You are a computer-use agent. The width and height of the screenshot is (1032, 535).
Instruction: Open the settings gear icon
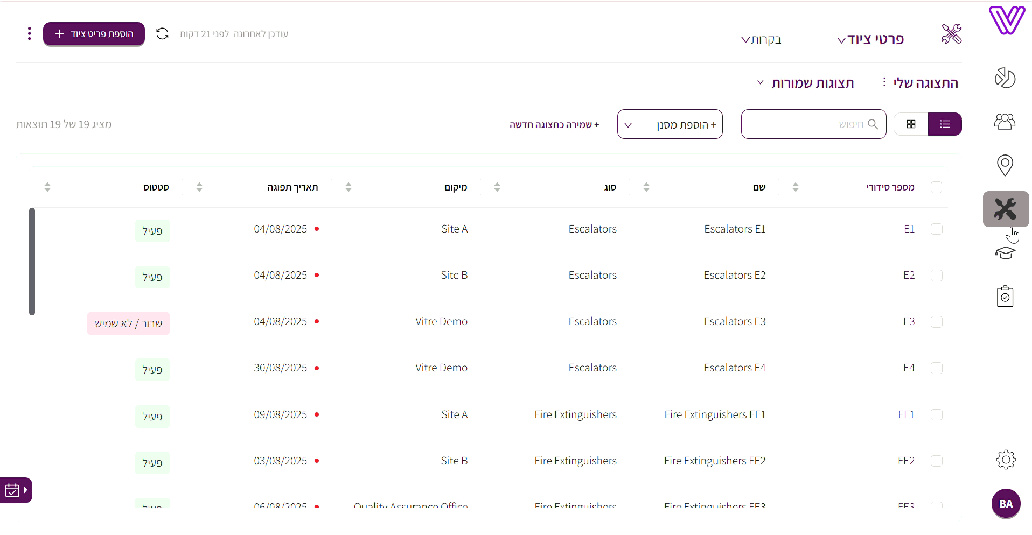(x=1006, y=460)
